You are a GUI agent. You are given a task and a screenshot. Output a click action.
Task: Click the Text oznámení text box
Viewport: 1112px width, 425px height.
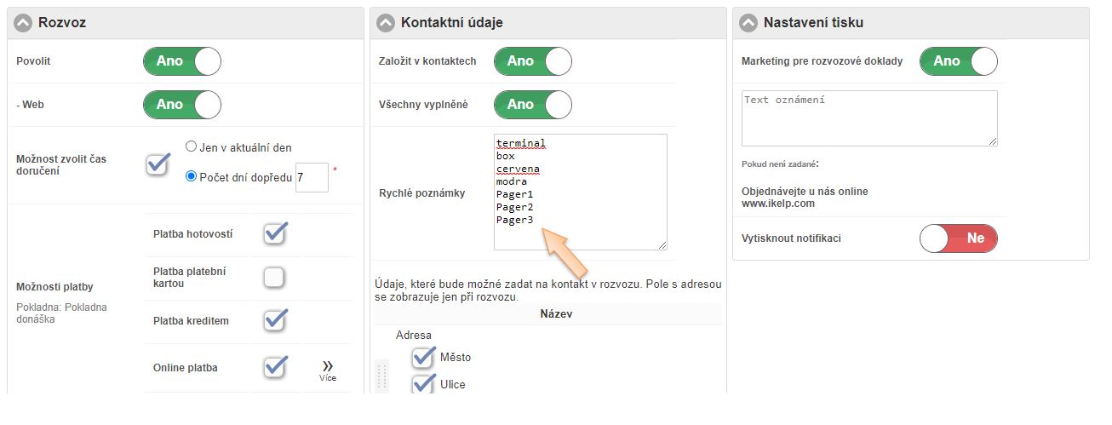pos(868,118)
